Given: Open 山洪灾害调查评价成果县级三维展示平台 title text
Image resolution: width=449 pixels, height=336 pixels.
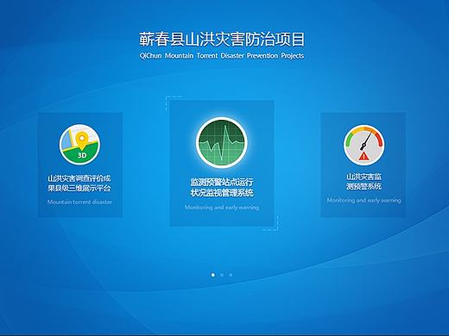Looking at the screenshot, I should pyautogui.click(x=79, y=184).
